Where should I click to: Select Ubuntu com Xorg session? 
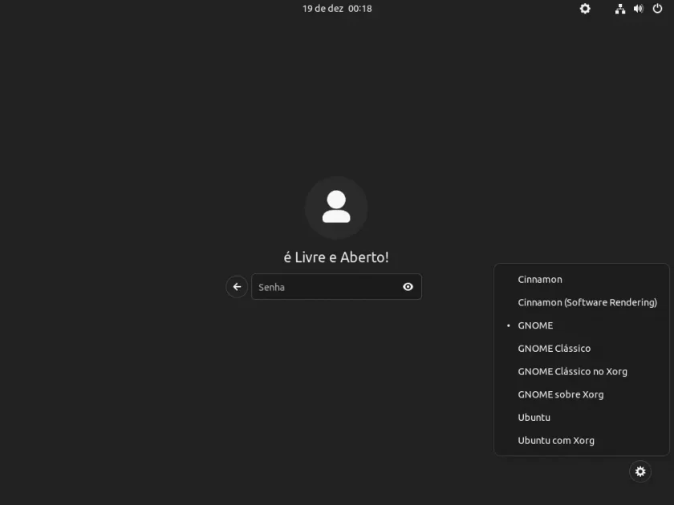click(582, 440)
